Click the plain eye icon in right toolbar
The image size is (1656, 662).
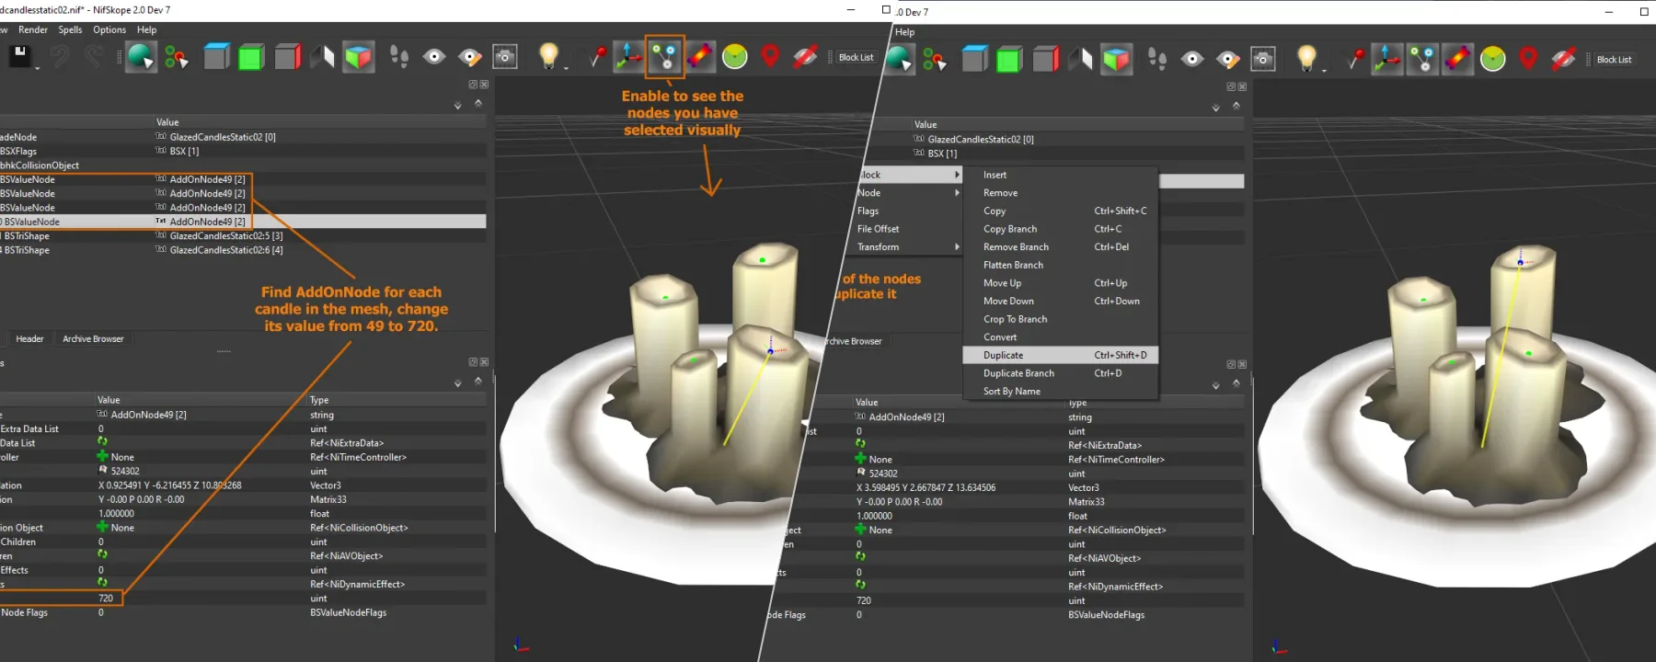tap(1192, 59)
